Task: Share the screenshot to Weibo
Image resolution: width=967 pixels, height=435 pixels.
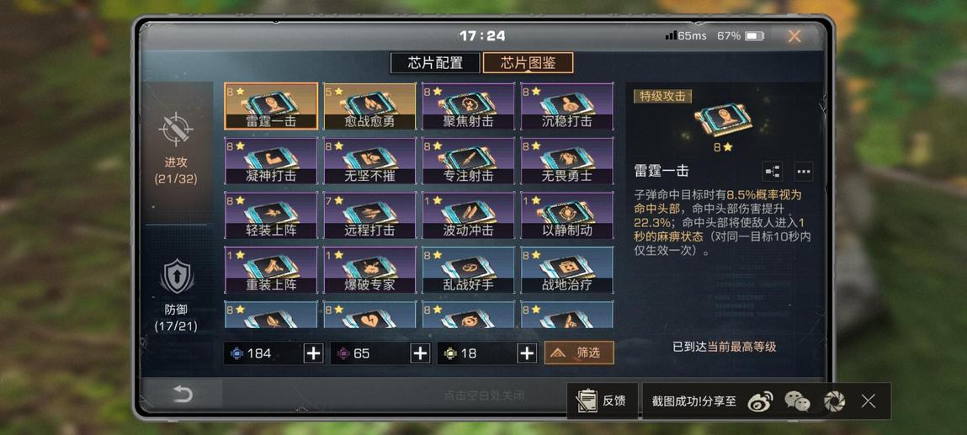Action: (761, 401)
